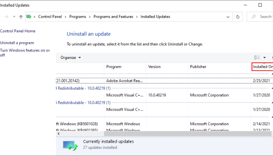This screenshot has width=273, height=156.
Task: Expand chevron after Programs and Features breadcrumb
Action: pos(137,17)
